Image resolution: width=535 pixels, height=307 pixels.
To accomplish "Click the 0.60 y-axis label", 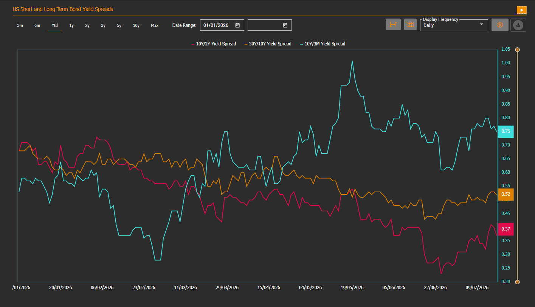I will [x=506, y=172].
